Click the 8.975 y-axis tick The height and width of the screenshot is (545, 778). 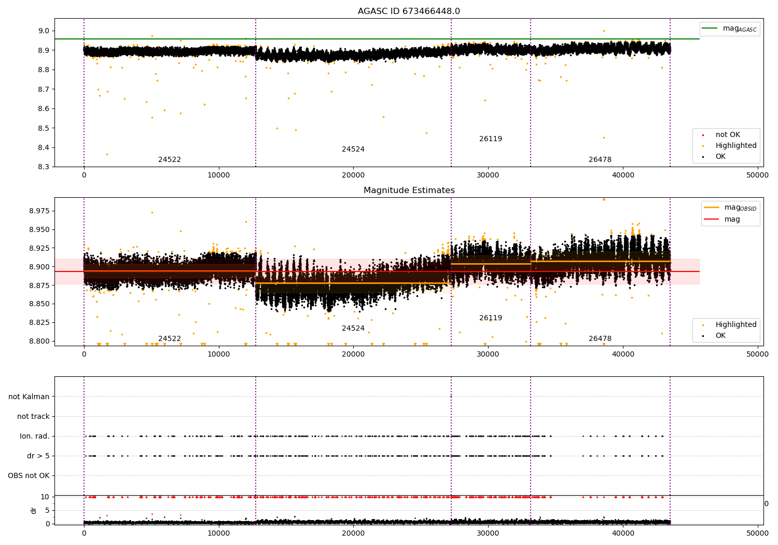pyautogui.click(x=39, y=211)
